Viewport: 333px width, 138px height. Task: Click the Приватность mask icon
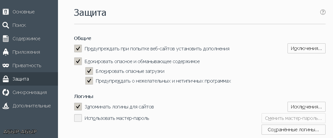coord(6,65)
